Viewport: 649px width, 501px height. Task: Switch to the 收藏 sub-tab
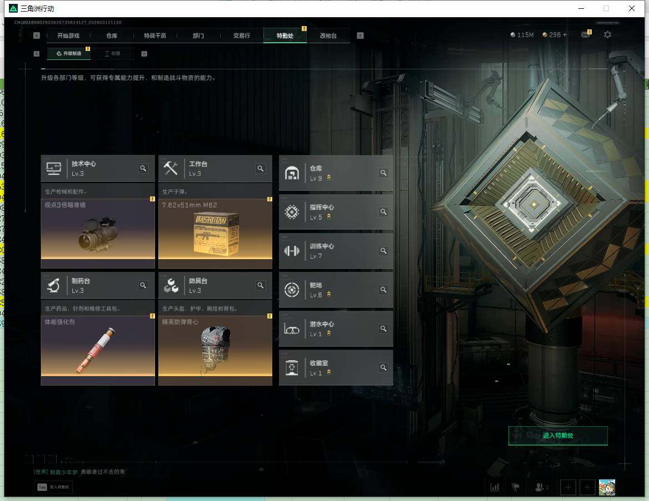point(112,53)
